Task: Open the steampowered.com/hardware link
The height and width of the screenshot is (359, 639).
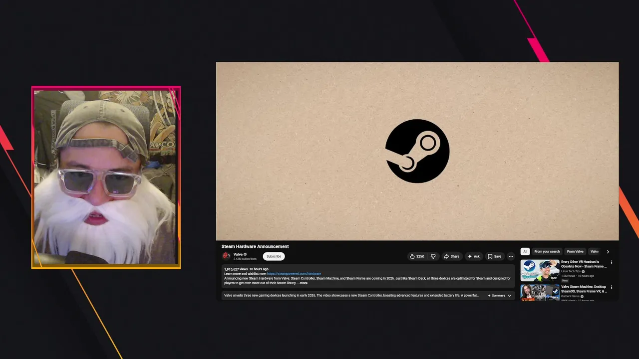Action: point(294,274)
